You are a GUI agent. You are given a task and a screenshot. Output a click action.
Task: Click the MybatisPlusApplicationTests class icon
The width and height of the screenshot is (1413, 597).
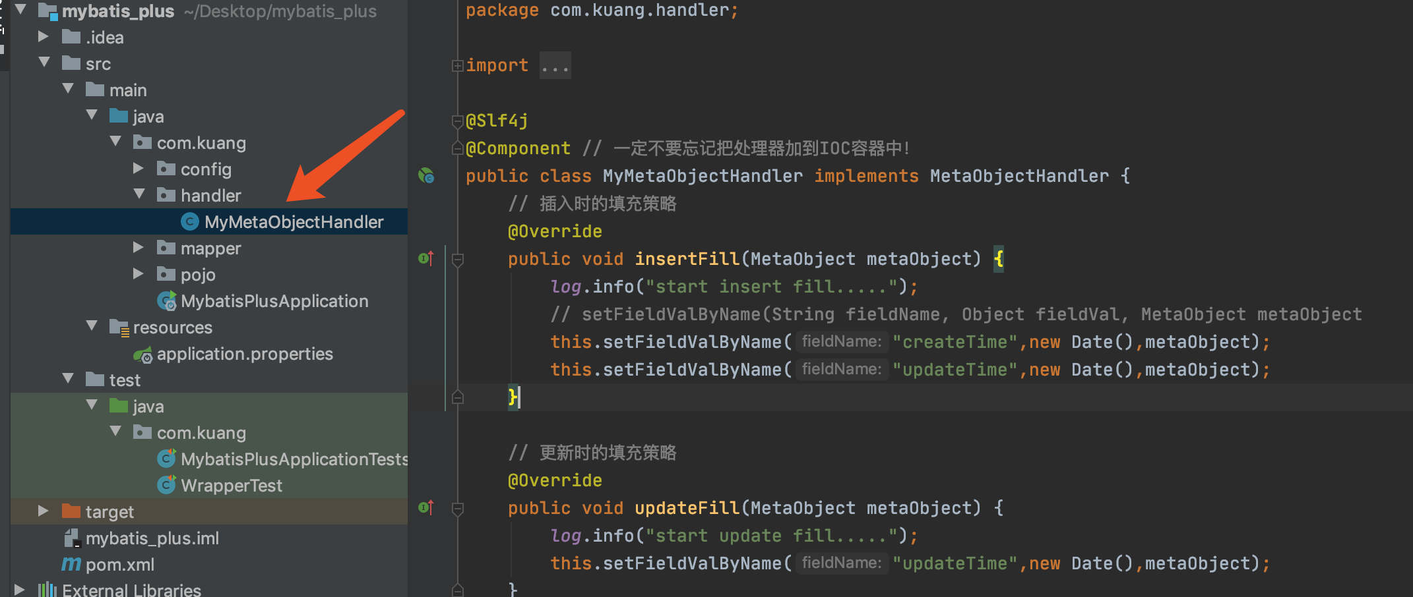pyautogui.click(x=167, y=458)
